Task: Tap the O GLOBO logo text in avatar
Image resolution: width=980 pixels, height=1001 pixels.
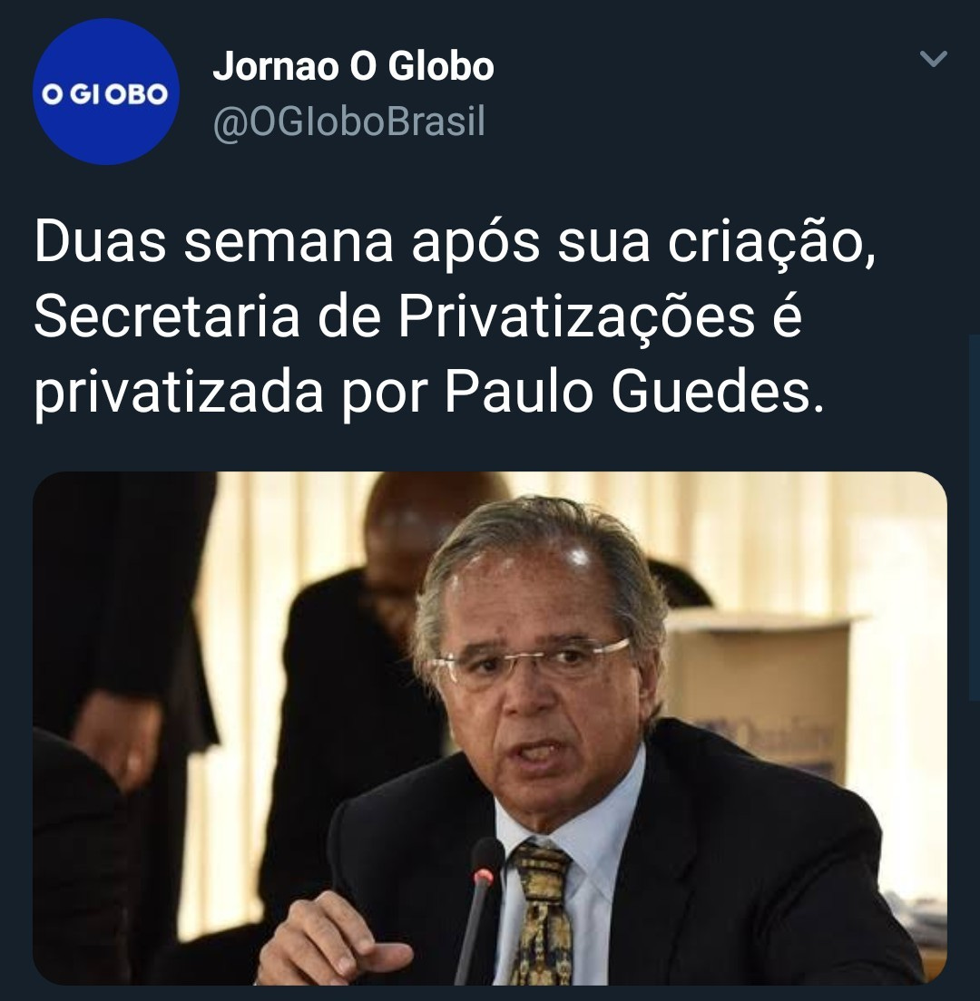Action: pyautogui.click(x=105, y=94)
